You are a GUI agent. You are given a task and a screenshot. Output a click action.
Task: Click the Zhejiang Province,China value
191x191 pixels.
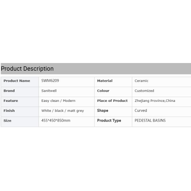[x=155, y=101]
